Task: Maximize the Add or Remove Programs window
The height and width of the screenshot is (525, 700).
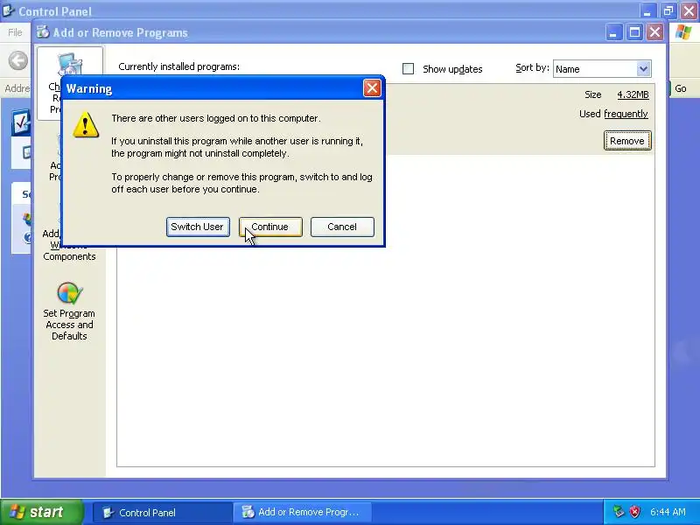Action: [634, 32]
